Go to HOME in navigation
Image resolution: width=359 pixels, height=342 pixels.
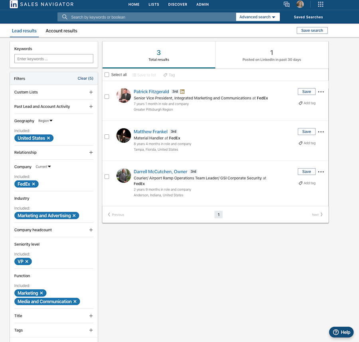click(134, 4)
